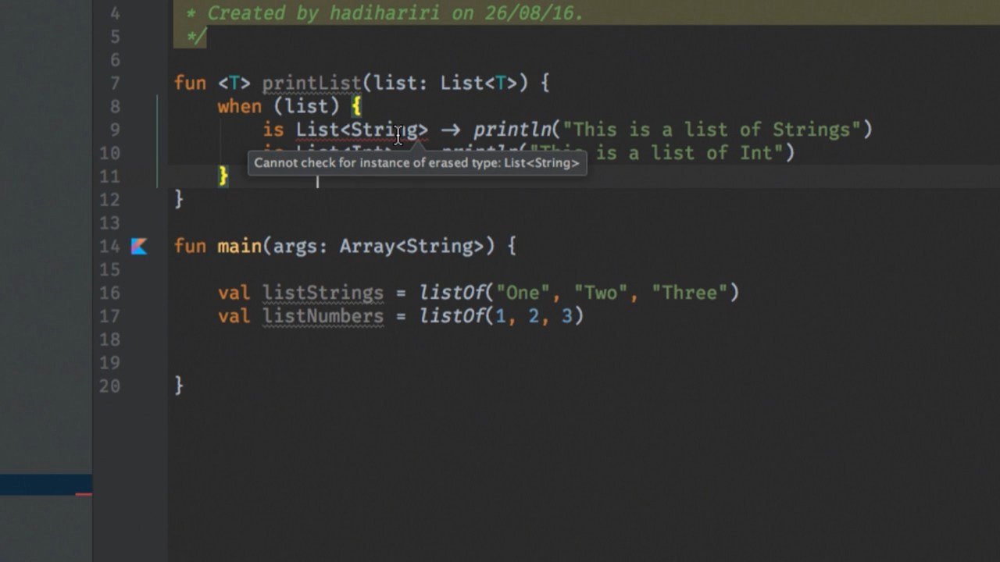Click the listStrings variable name
1000x562 pixels.
click(323, 293)
